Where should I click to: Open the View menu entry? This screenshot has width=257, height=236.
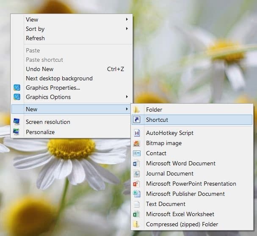(x=72, y=19)
